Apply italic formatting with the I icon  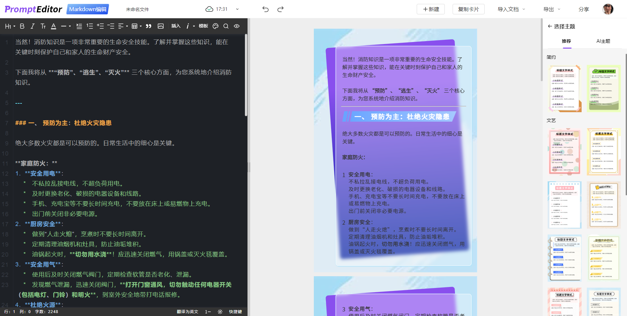point(33,26)
